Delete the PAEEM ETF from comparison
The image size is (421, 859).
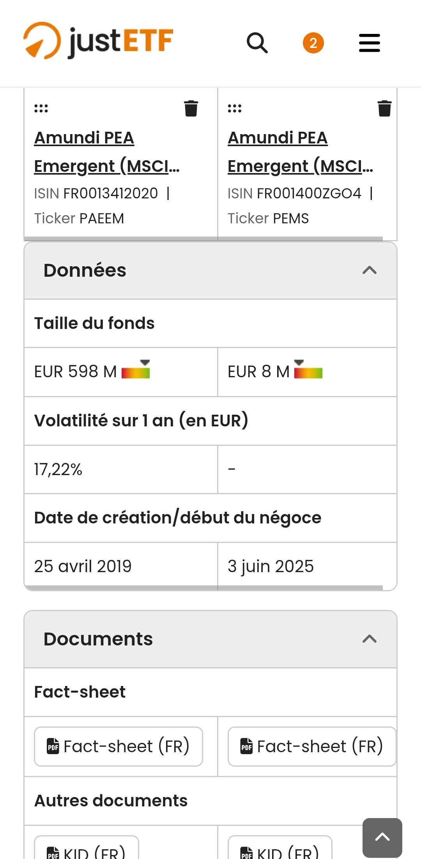191,108
